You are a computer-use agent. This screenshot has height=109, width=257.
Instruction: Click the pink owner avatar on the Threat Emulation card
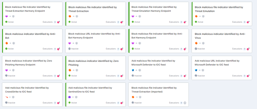[248, 22]
